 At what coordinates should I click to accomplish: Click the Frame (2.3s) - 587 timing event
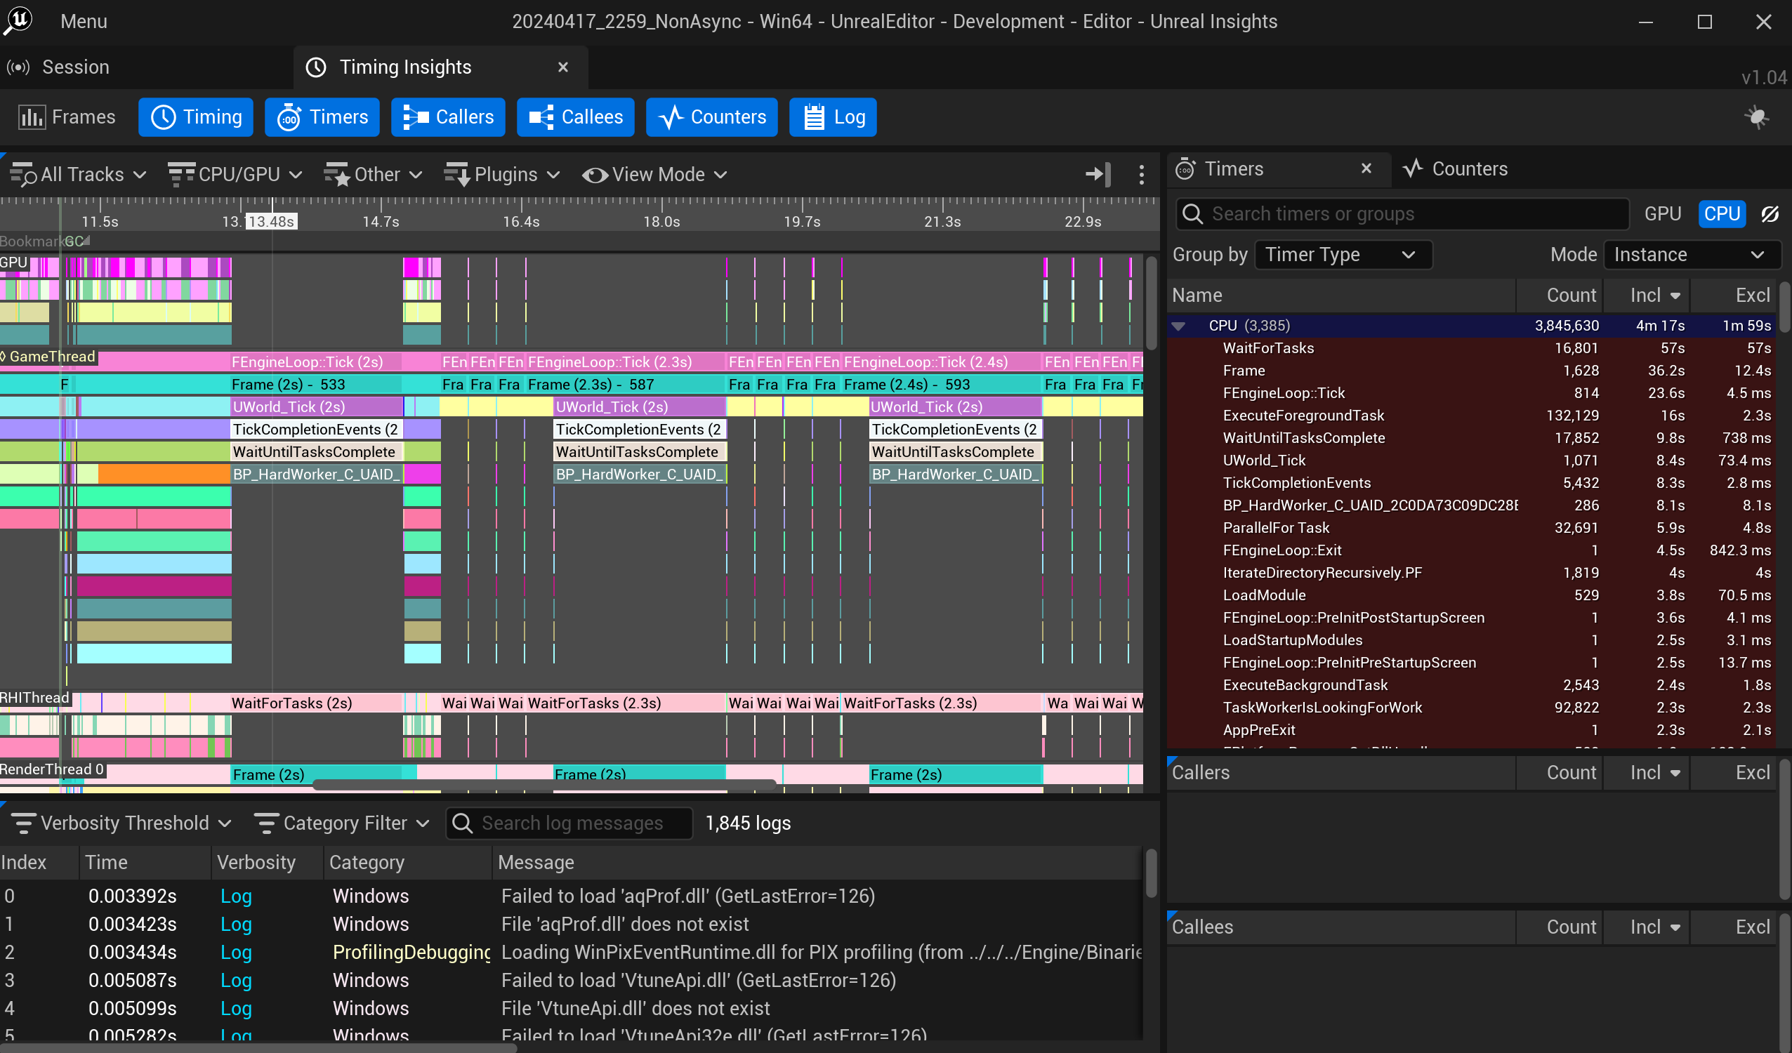[624, 385]
